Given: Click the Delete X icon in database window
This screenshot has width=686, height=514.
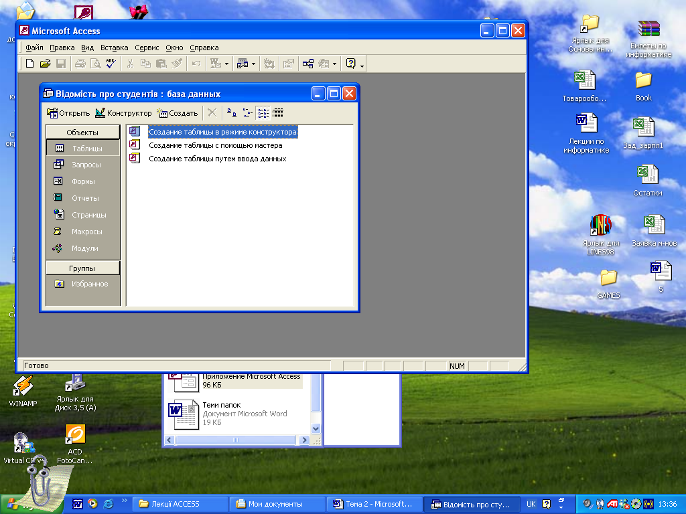Looking at the screenshot, I should [x=212, y=112].
